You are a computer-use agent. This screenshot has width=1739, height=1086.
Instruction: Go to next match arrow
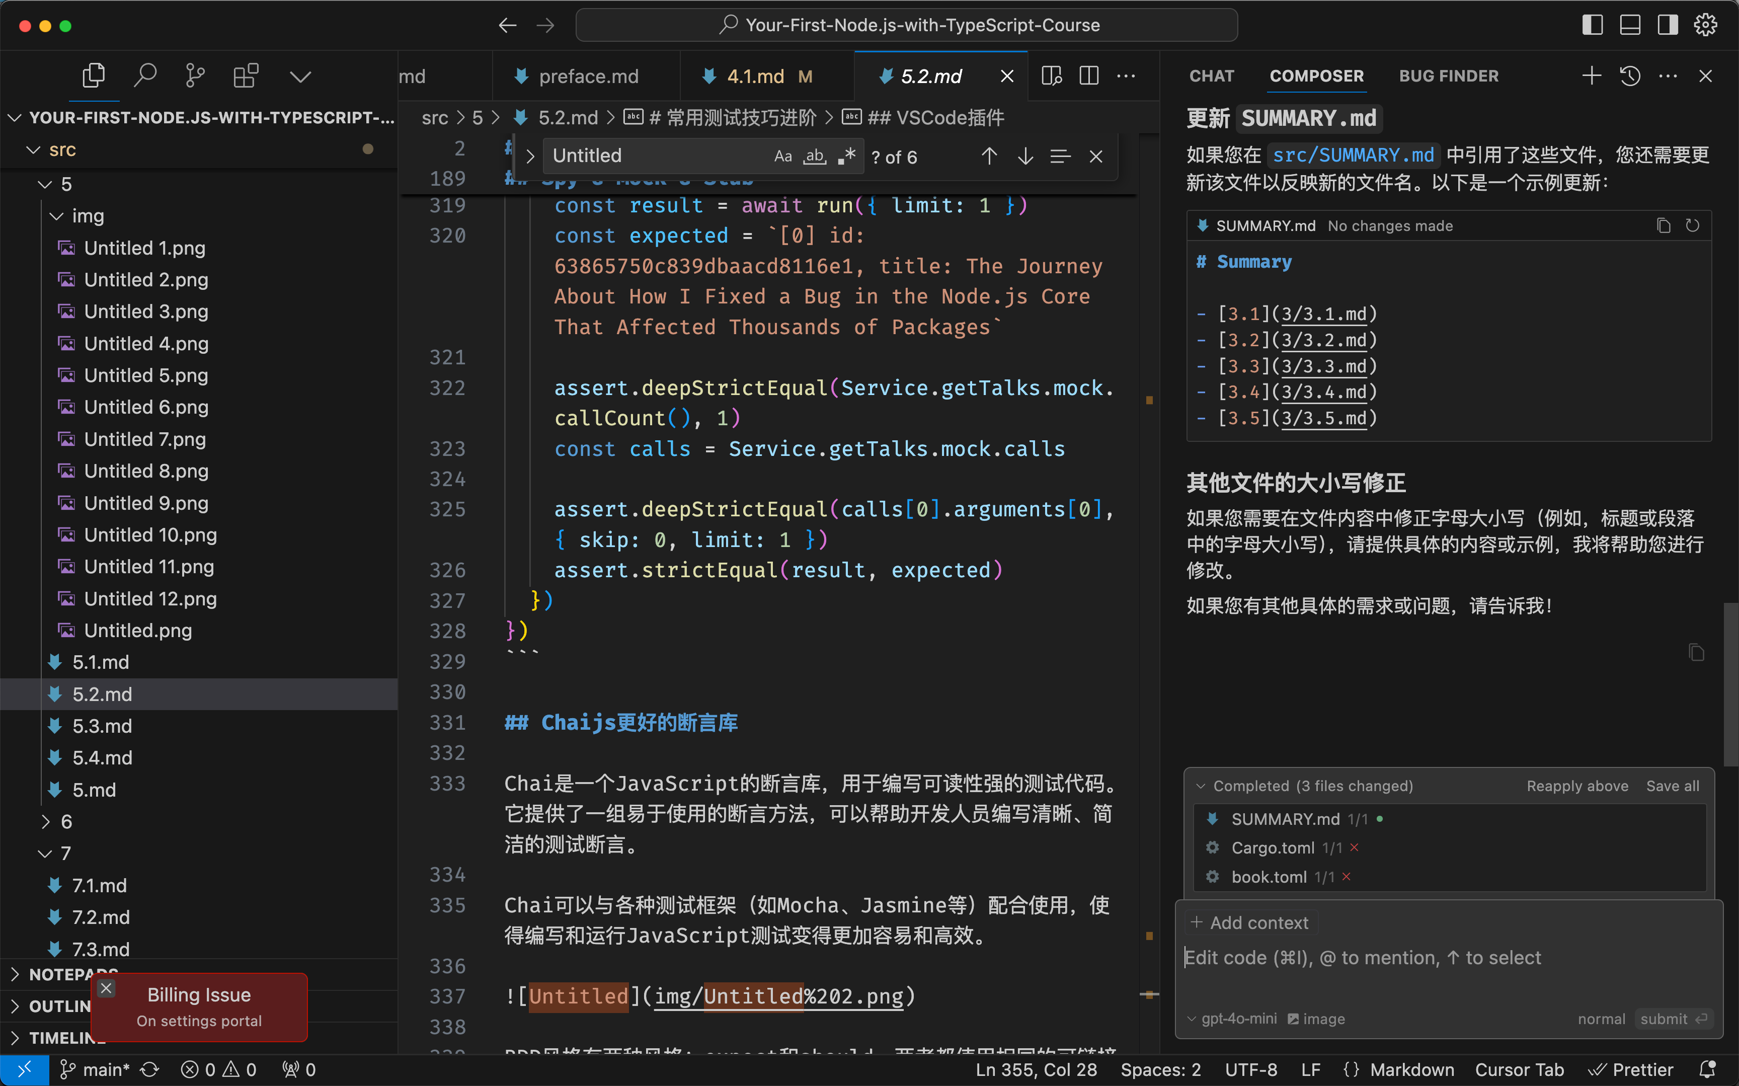1025,157
